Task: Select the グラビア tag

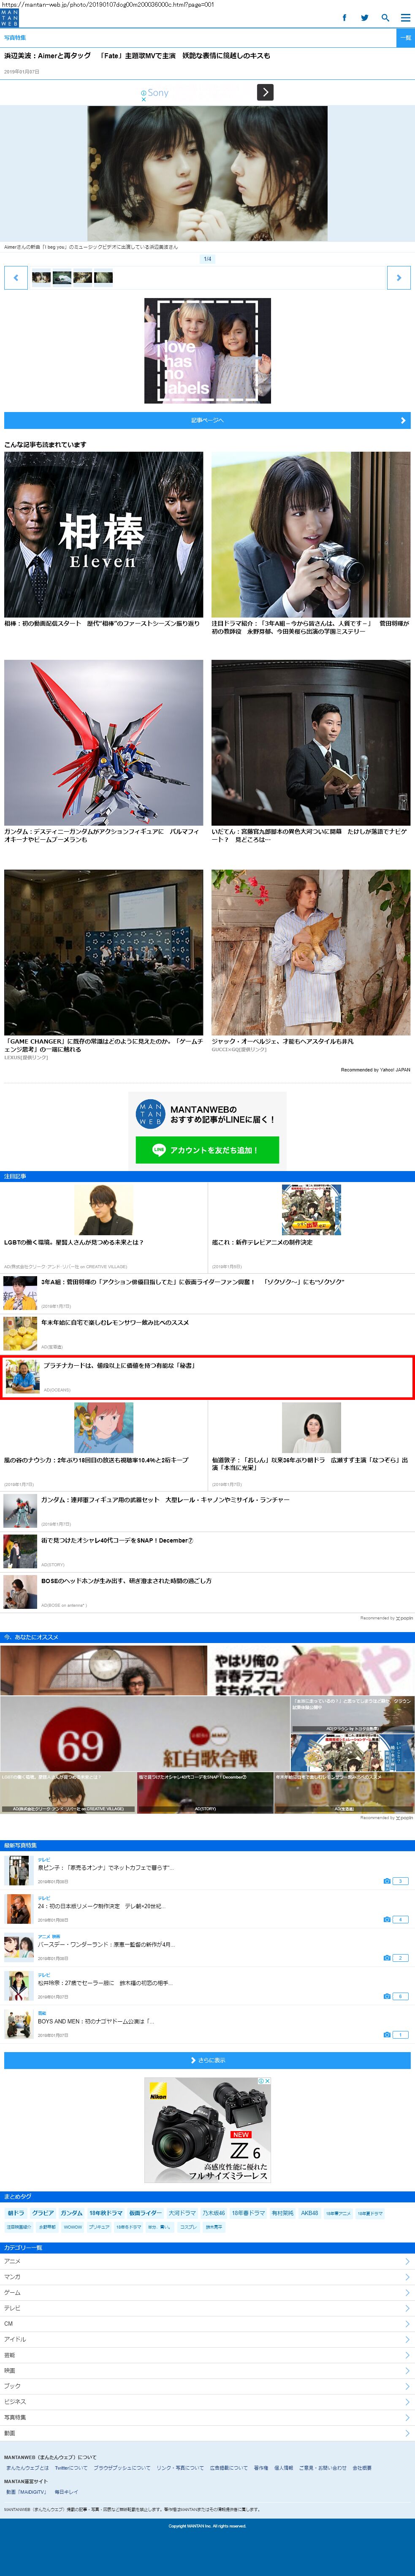Action: click(x=43, y=2213)
